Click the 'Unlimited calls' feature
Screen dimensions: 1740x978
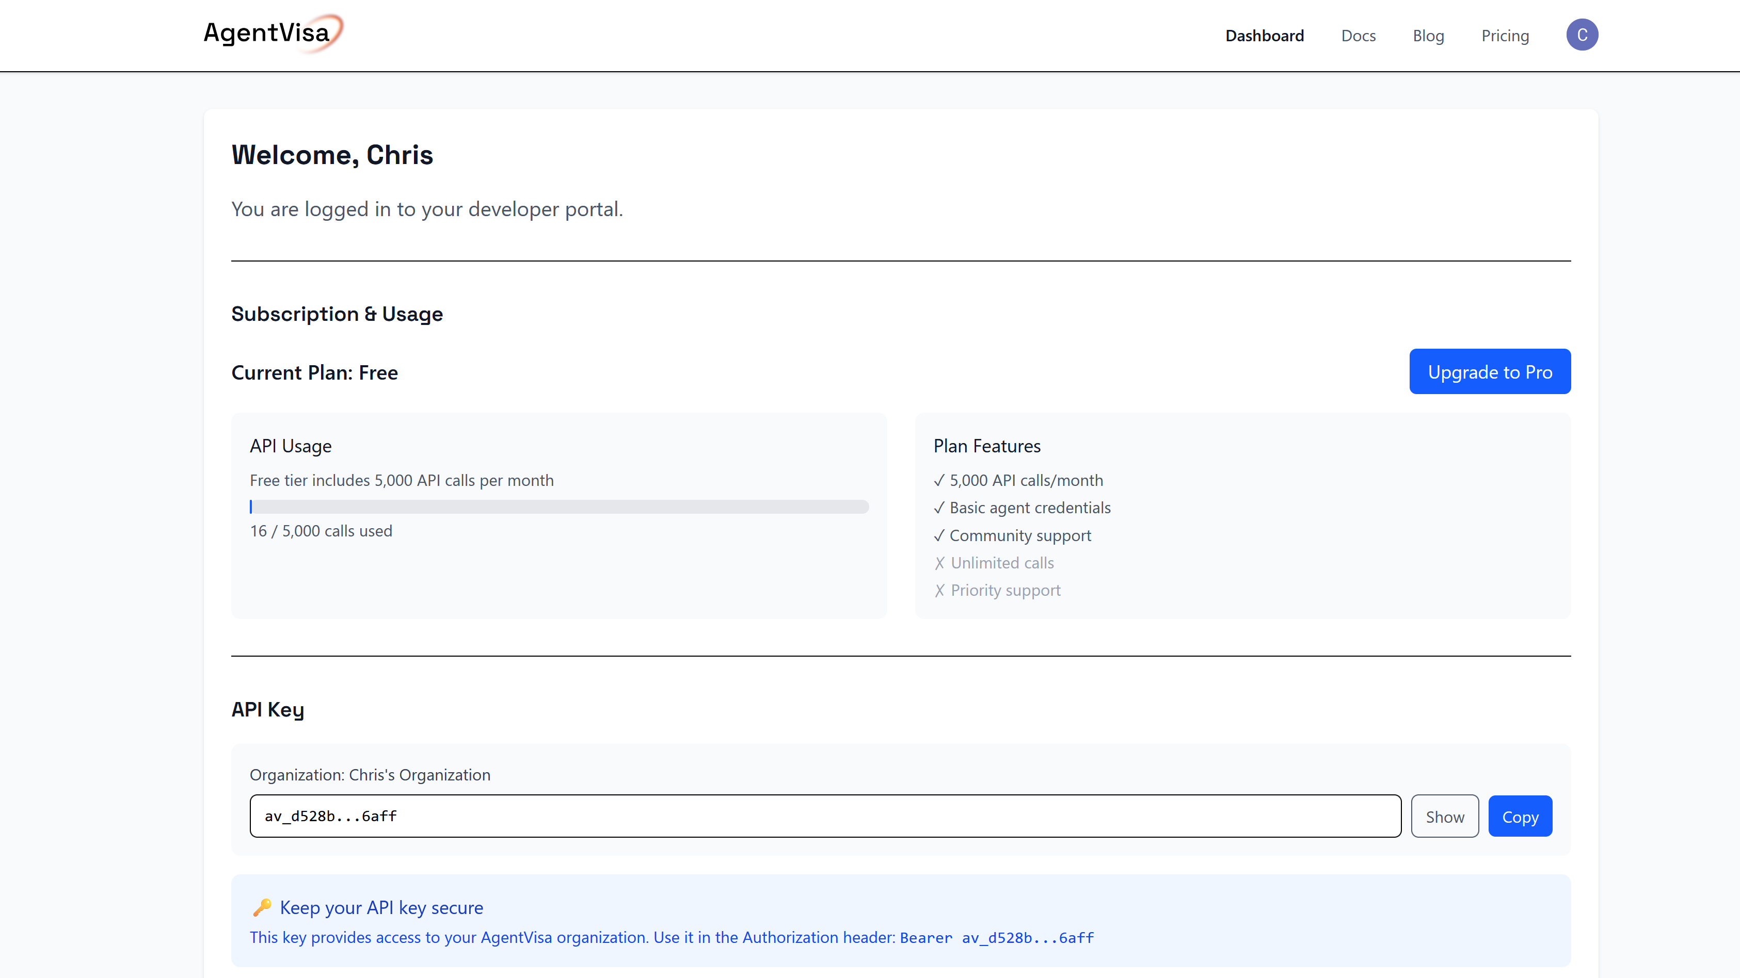coord(994,563)
